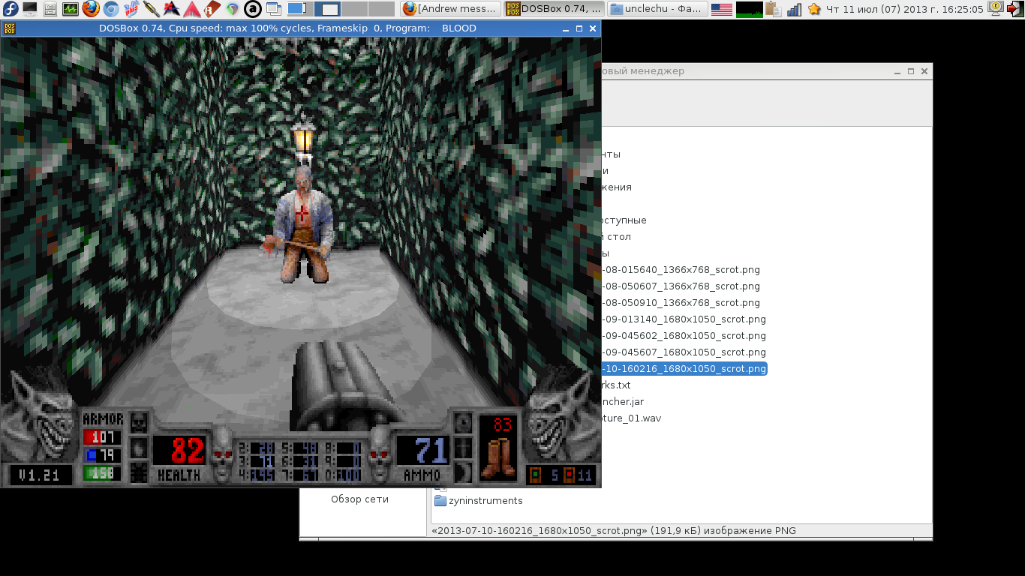Click the red logout door icon
Screen dimensions: 1025x576
pos(1014,9)
